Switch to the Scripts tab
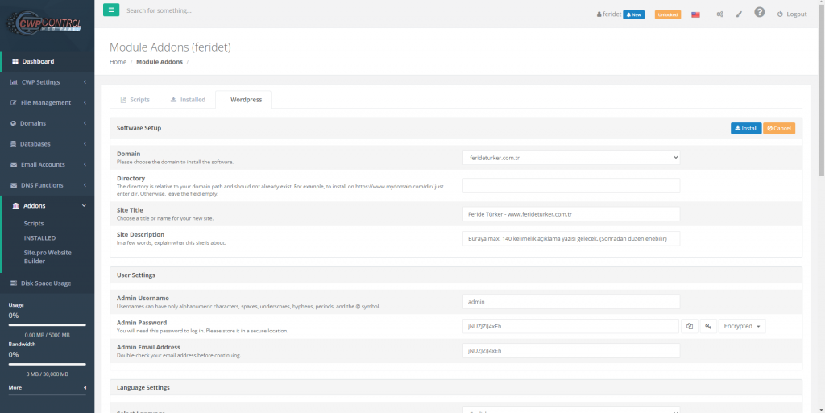The height and width of the screenshot is (413, 825). click(x=135, y=99)
